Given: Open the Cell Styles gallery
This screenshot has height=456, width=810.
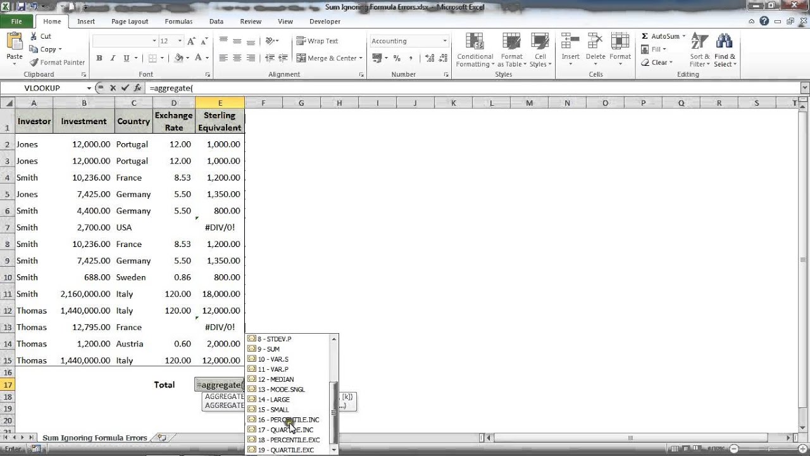Looking at the screenshot, I should coord(540,50).
